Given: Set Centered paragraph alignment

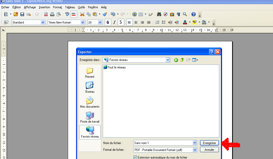Looking at the screenshot, I should pos(136,22).
